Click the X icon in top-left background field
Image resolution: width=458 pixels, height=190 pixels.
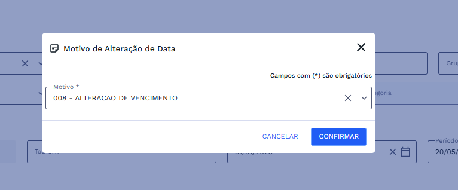coord(25,63)
